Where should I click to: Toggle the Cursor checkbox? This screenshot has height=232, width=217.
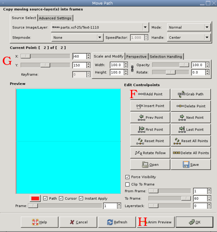point(61,198)
